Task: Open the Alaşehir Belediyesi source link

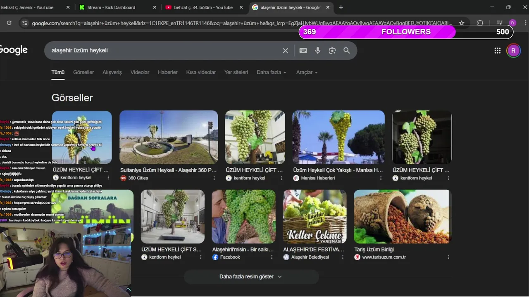Action: tap(310, 257)
